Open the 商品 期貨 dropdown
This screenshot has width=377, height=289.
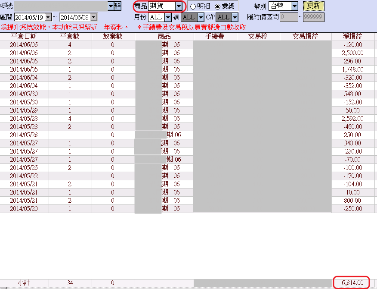coord(179,6)
